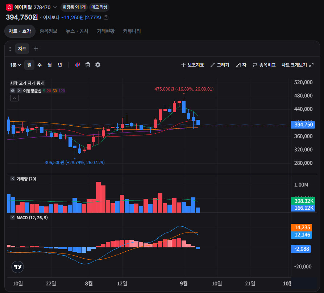324x293 pixels.
Task: Open the candlestick chart type icon
Action: coord(78,65)
